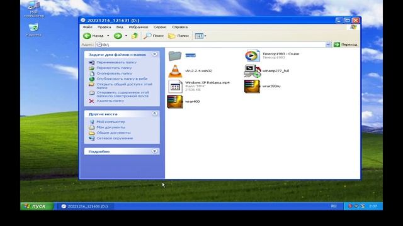
Task: Select the wrar400 archive icon
Action: click(175, 102)
